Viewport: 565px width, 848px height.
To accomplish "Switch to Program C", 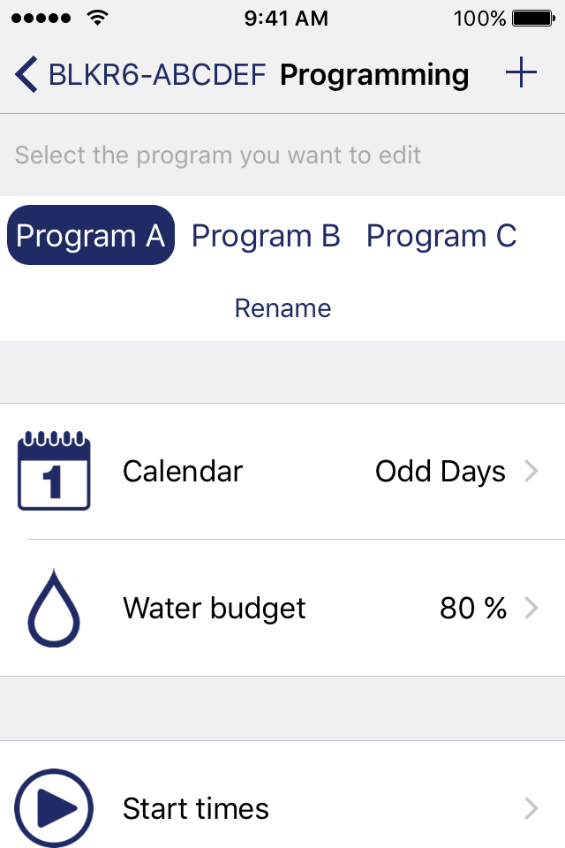I will pyautogui.click(x=441, y=236).
